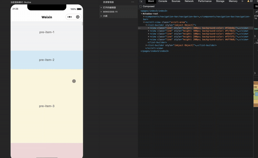Select the pages/index3/index3 opening tag
The width and height of the screenshot is (258, 158).
pos(154,11)
